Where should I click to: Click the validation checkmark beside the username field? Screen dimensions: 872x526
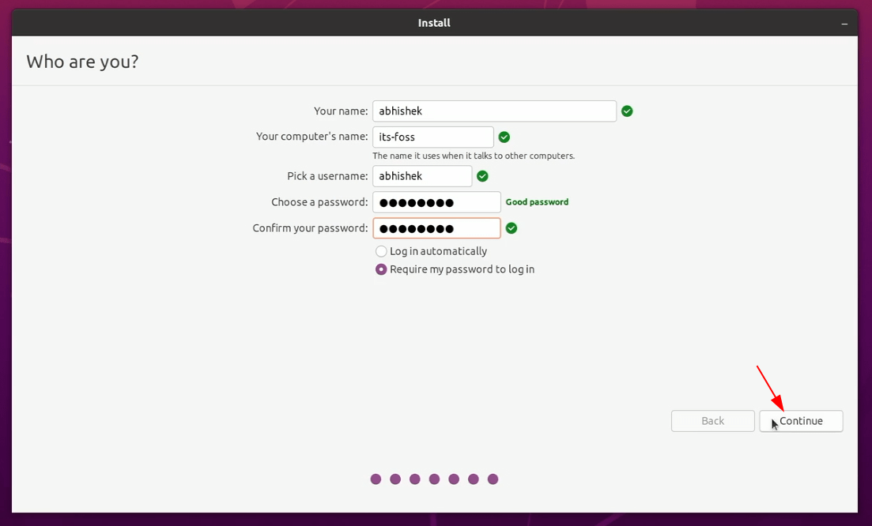(482, 176)
